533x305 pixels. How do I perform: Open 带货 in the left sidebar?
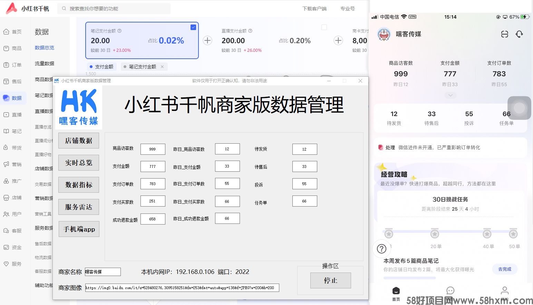(12, 148)
